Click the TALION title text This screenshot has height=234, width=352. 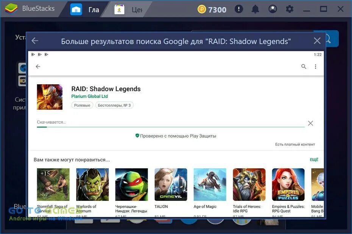161,206
